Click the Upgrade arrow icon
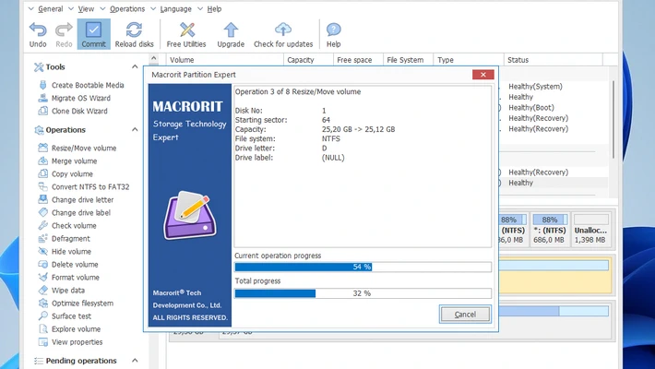 231,30
